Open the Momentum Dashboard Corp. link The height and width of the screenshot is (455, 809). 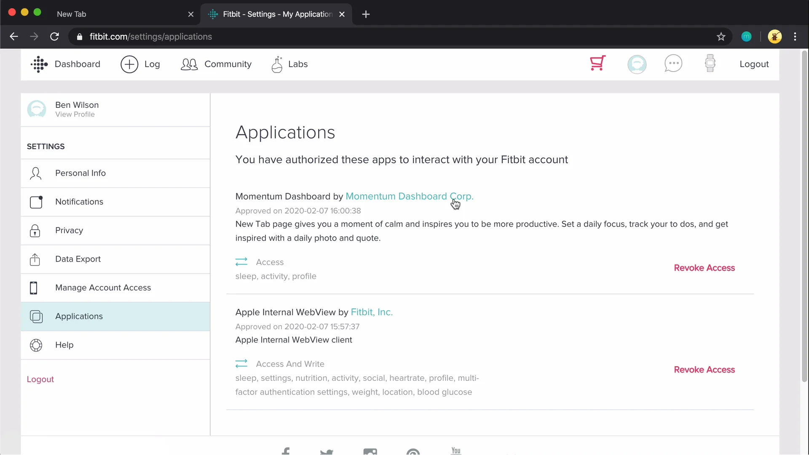click(409, 196)
